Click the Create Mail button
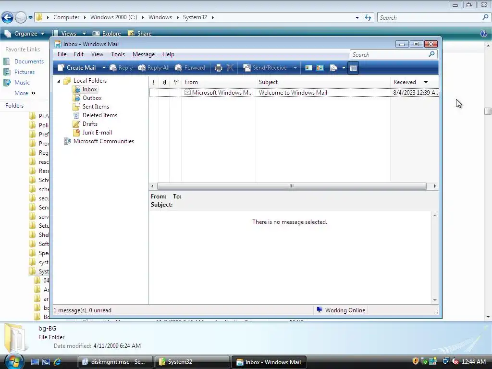This screenshot has height=369, width=492. [77, 68]
